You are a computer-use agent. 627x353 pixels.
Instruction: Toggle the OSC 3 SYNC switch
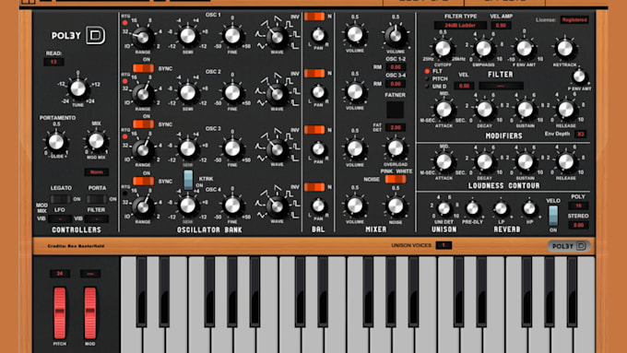143,124
